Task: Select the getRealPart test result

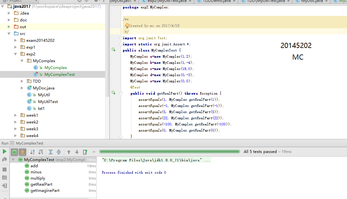Action: 41,184
